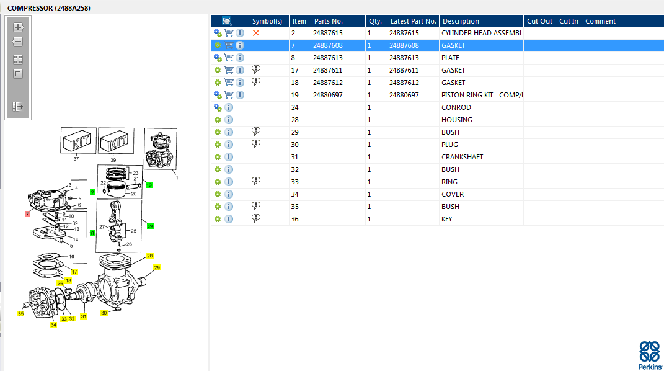Zoom in on the compressor diagram
The image size is (664, 371).
[x=18, y=27]
